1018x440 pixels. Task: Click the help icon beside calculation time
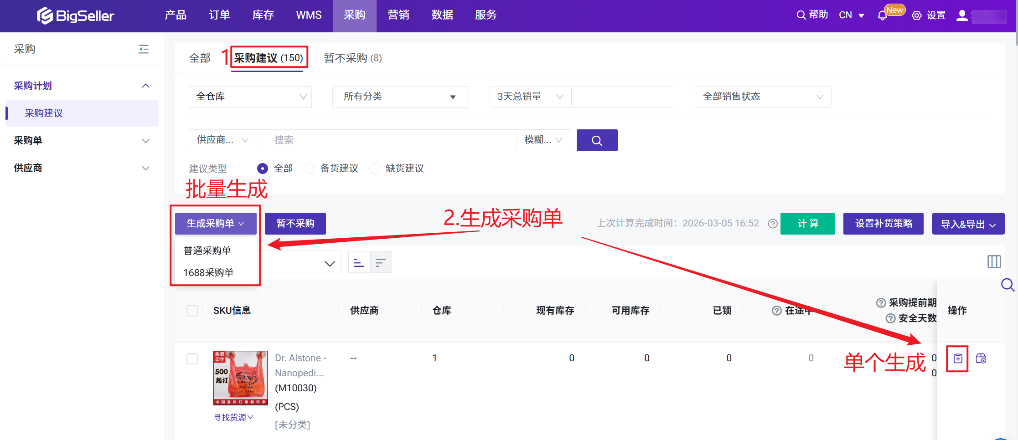coord(773,224)
